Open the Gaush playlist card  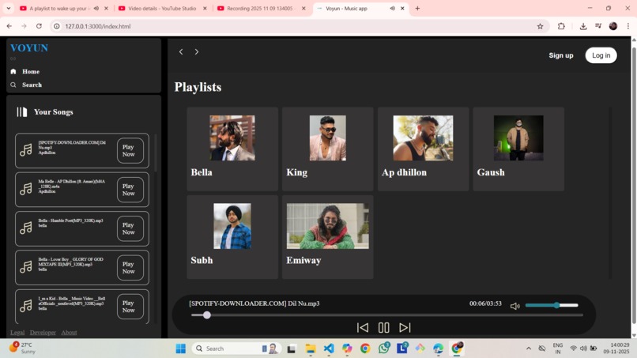point(518,149)
